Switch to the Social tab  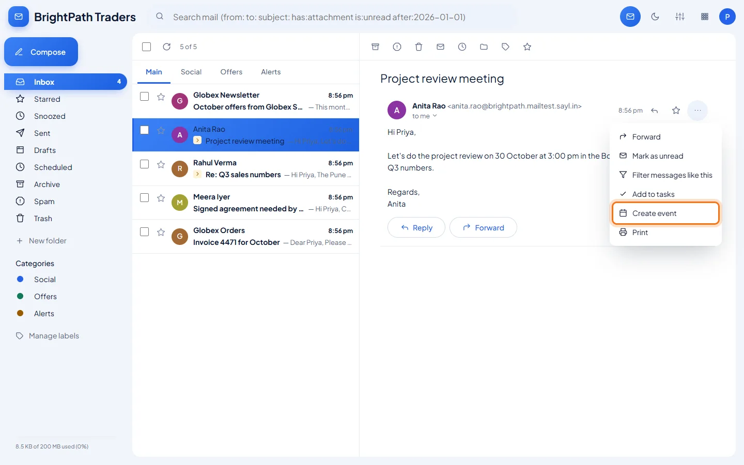(191, 72)
